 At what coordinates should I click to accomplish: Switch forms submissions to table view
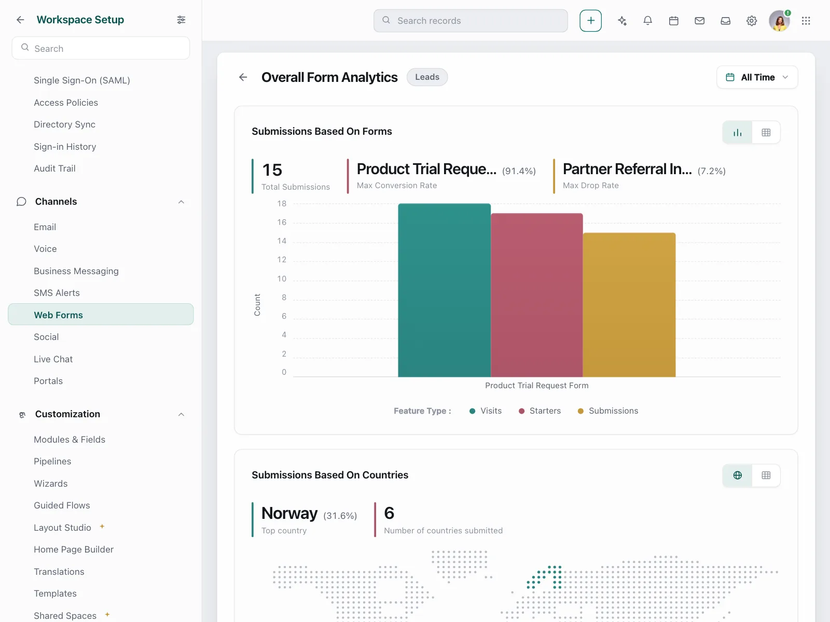pyautogui.click(x=766, y=133)
